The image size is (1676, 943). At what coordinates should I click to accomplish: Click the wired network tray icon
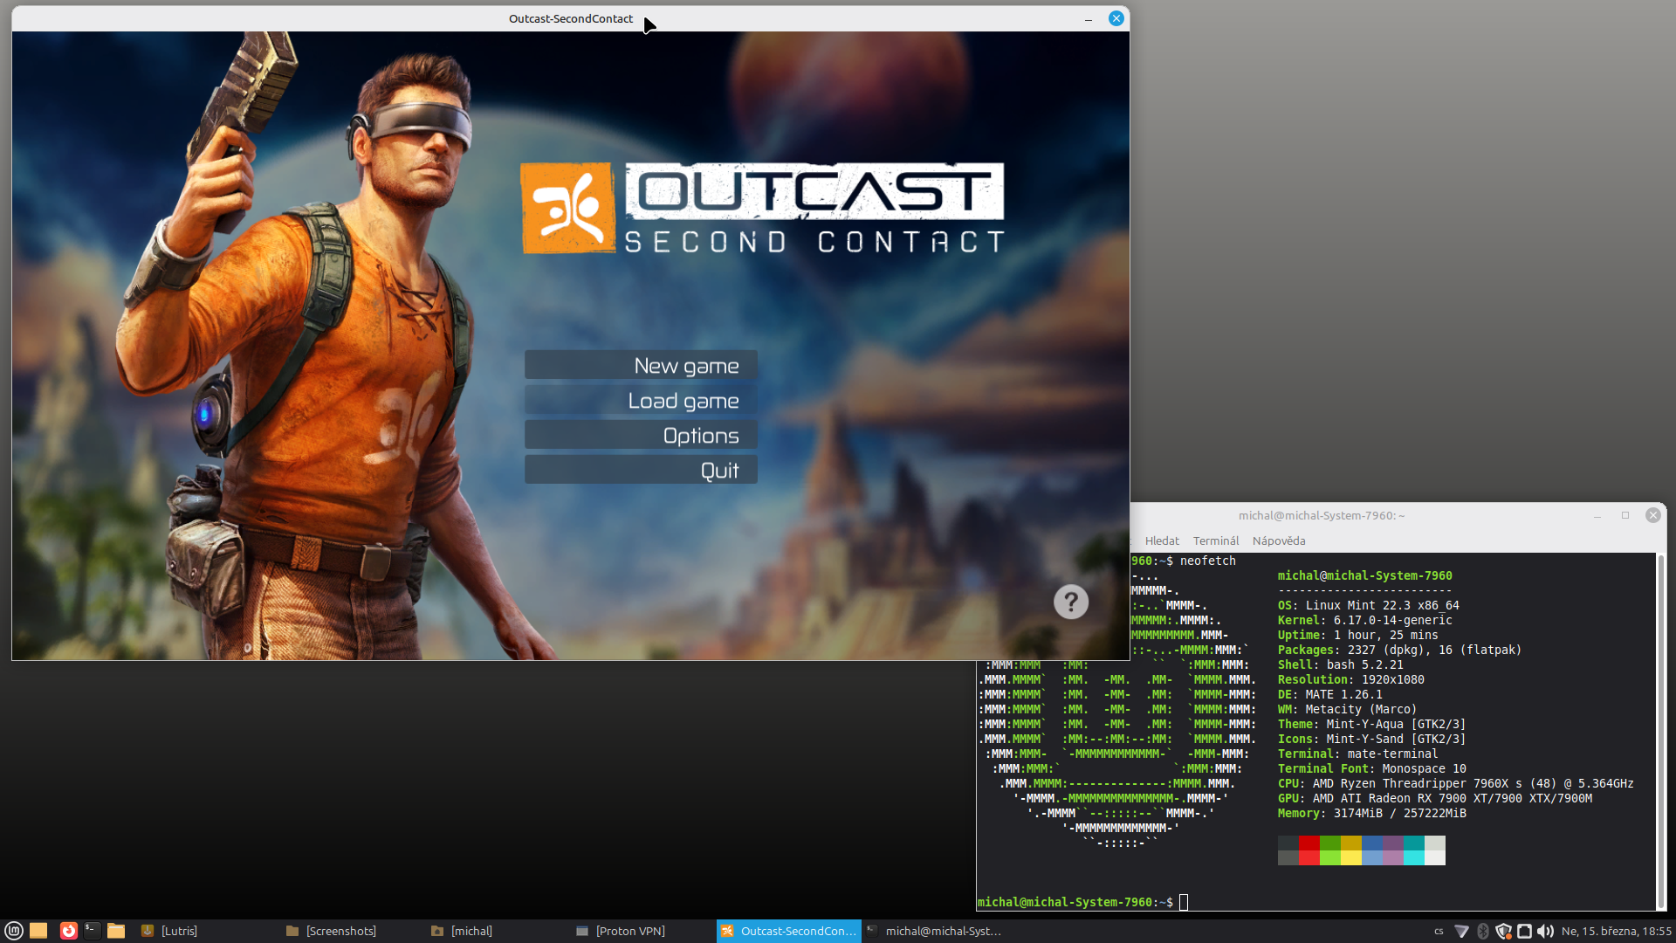(1524, 931)
